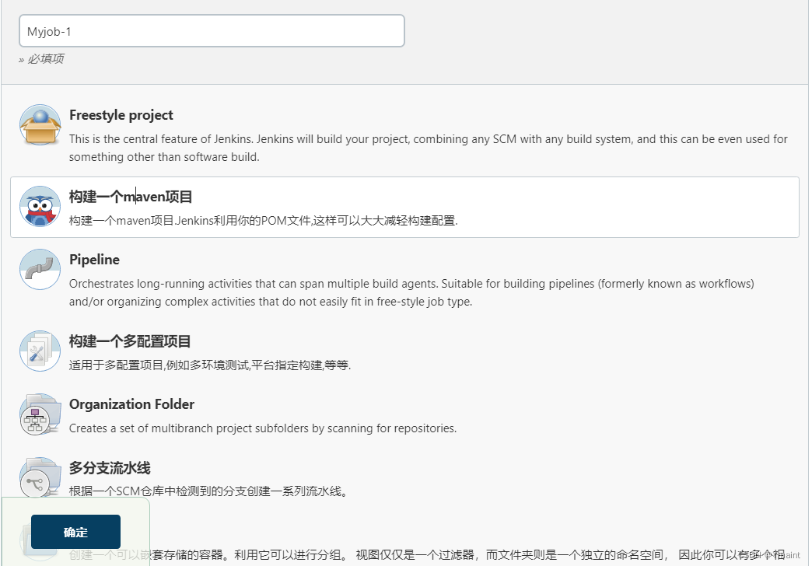Click the multibranch subfolders description text
The height and width of the screenshot is (566, 812).
(263, 428)
